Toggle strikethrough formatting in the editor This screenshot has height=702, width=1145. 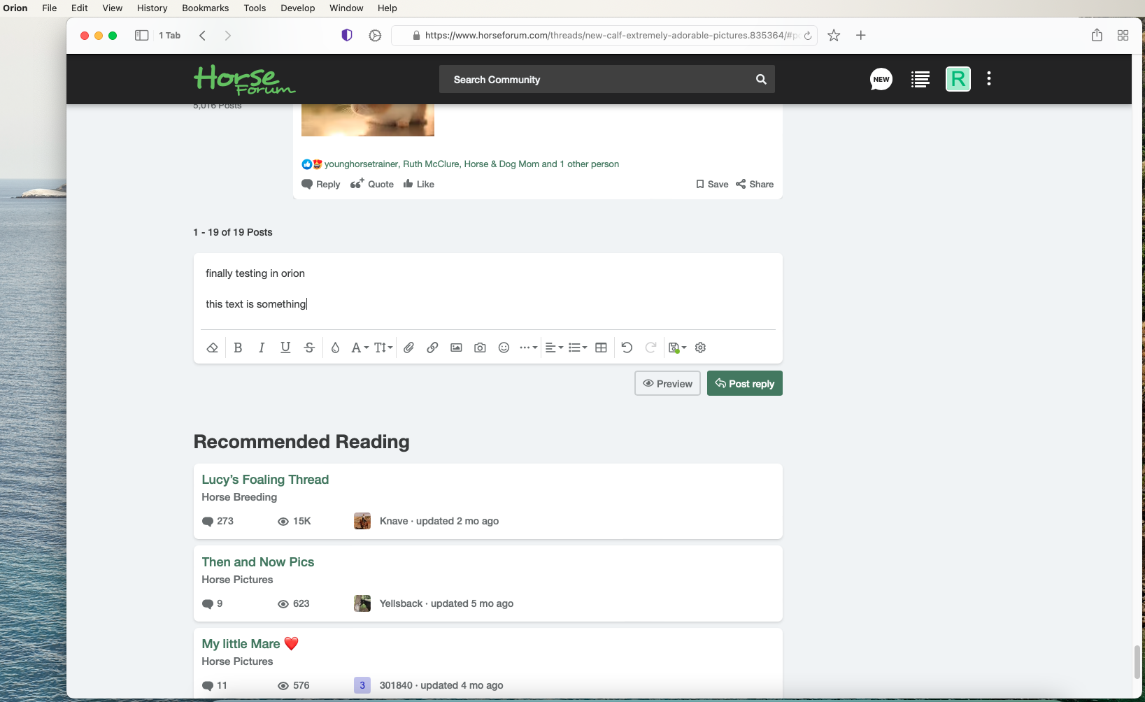(x=309, y=348)
